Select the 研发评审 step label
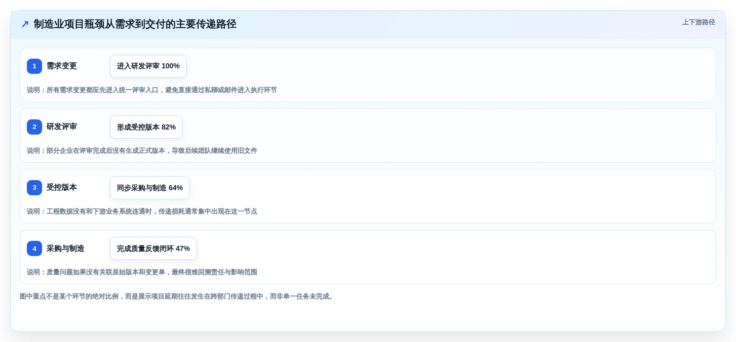Image resolution: width=736 pixels, height=342 pixels. coord(62,127)
